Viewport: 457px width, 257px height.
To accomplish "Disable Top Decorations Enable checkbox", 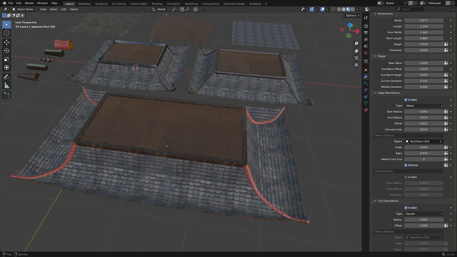I will [x=406, y=208].
